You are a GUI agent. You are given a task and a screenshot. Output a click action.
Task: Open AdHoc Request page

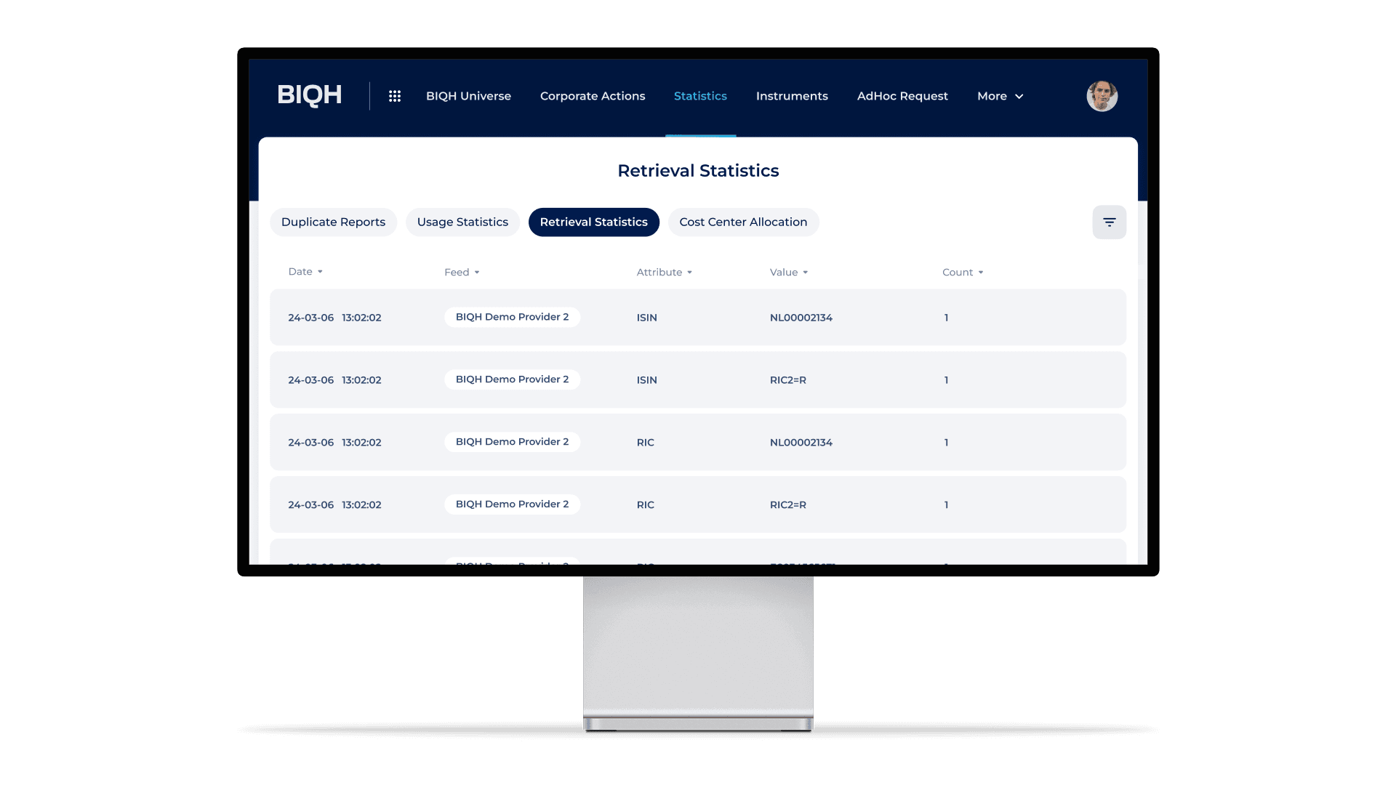point(902,96)
